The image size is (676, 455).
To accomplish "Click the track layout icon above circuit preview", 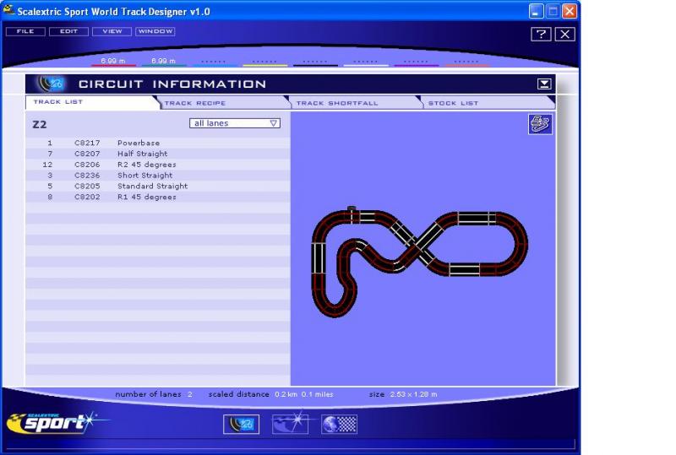I will pyautogui.click(x=540, y=124).
